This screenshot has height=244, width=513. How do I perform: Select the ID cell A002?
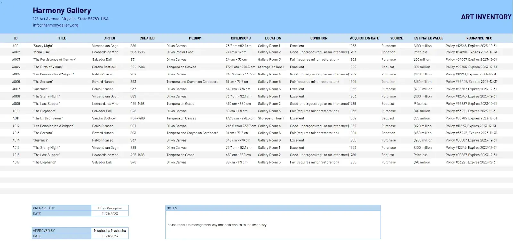click(x=16, y=52)
